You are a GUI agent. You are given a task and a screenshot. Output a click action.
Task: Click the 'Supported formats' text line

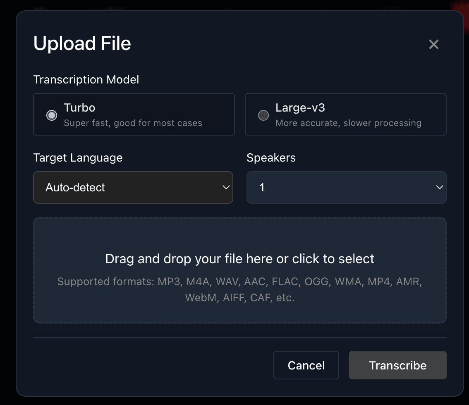click(x=240, y=289)
